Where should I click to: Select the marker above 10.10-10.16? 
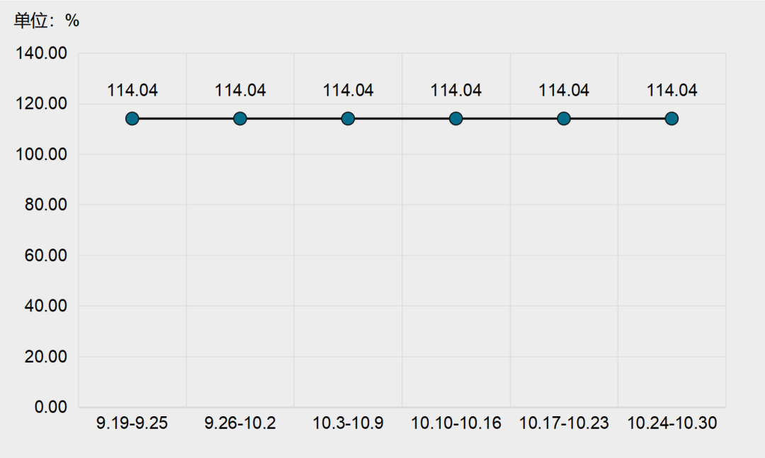(x=455, y=118)
